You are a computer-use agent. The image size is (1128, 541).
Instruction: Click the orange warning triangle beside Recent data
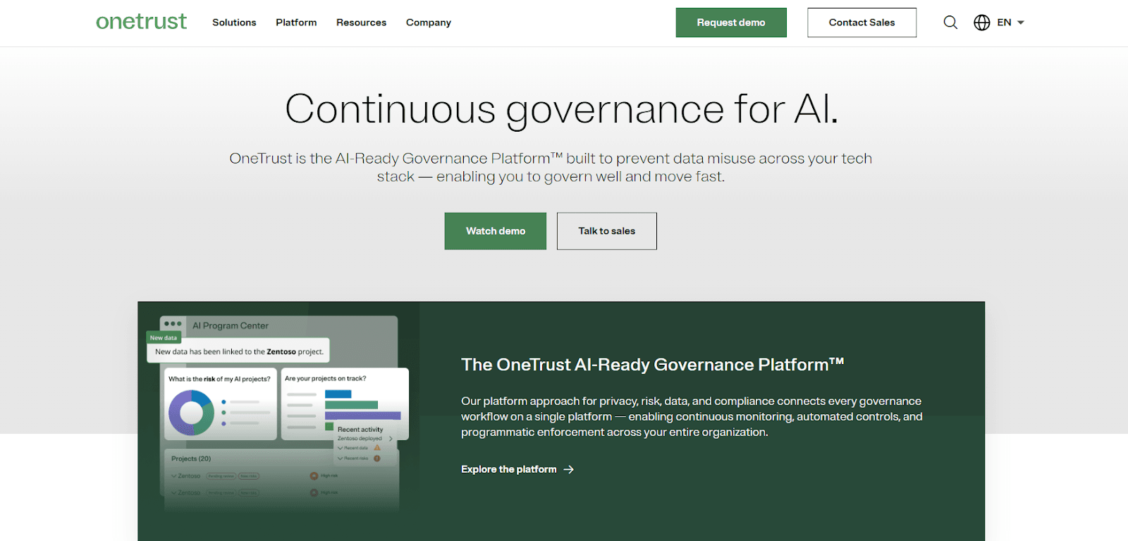(x=377, y=448)
